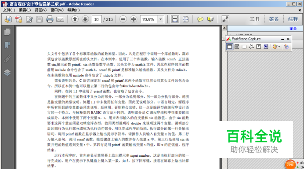
Task: Select FastStone Capture Scrolling Window button
Action: (266, 47)
